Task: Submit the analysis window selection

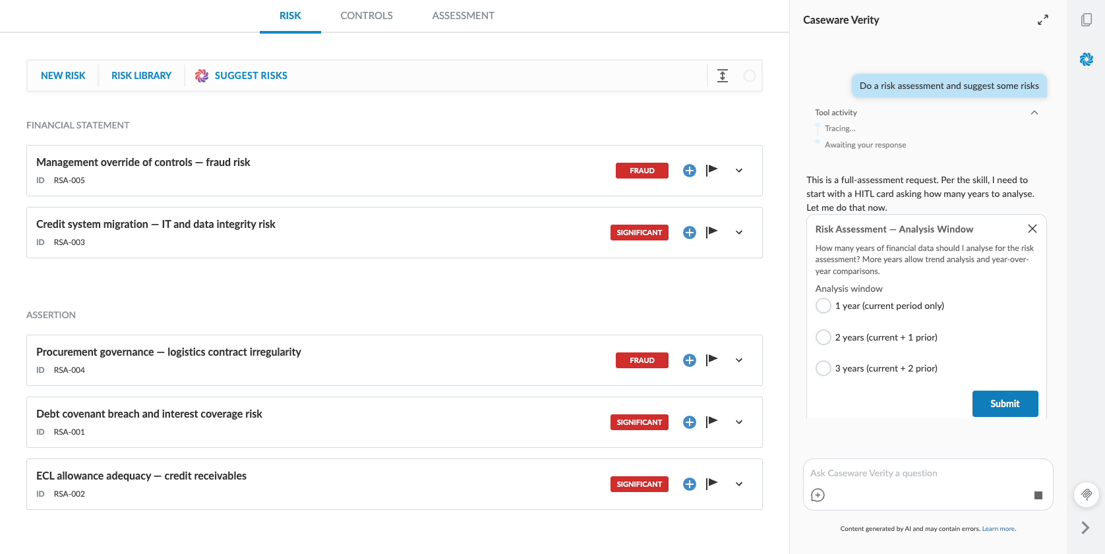Action: (x=1005, y=404)
